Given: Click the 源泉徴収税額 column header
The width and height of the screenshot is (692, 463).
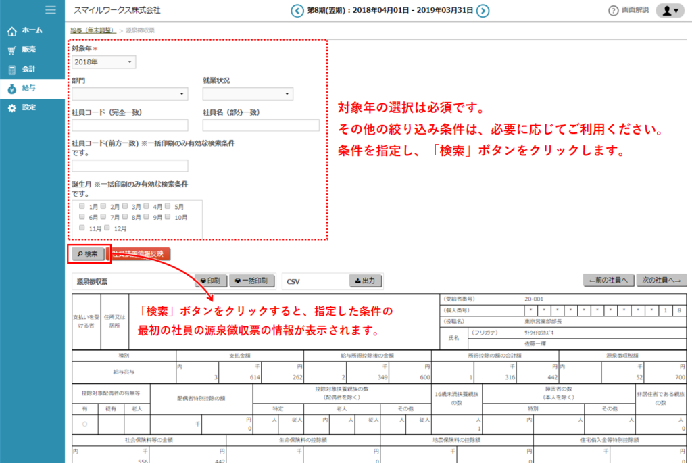Looking at the screenshot, I should pos(622,356).
